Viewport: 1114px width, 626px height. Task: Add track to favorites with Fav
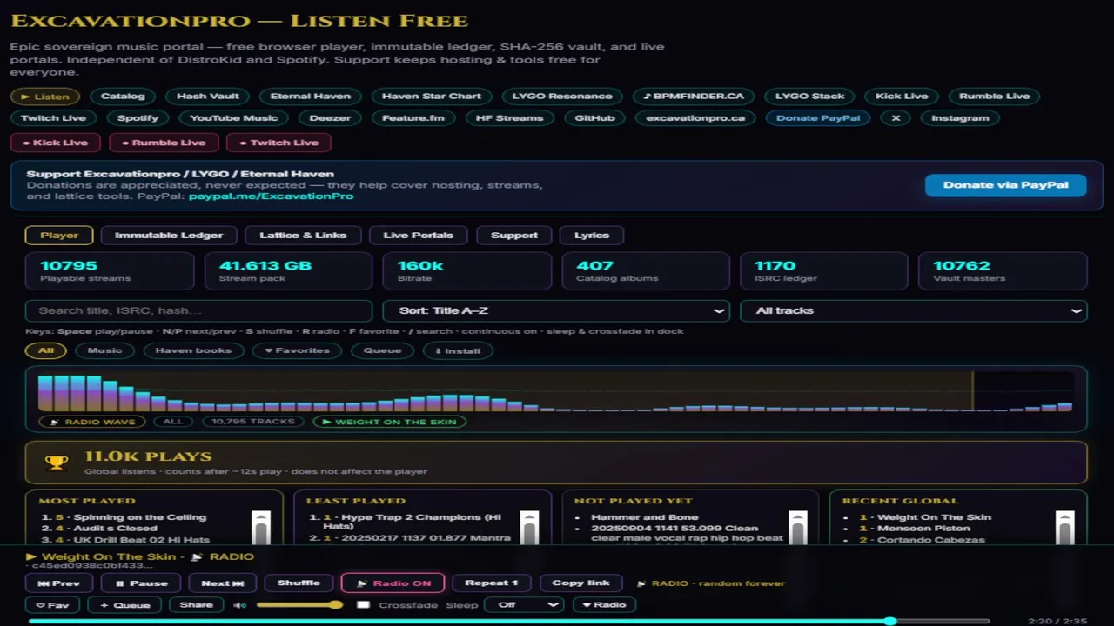[x=52, y=605]
